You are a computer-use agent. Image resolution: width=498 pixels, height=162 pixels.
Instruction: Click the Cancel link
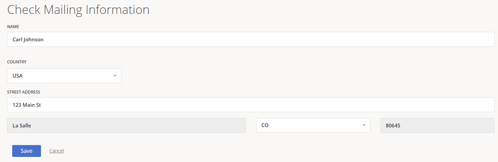[57, 151]
